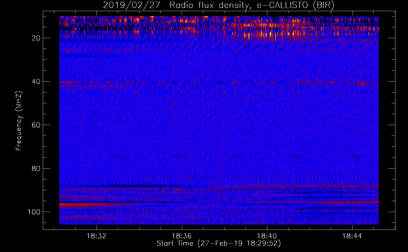Click the 80 frequency tick label

(36, 168)
